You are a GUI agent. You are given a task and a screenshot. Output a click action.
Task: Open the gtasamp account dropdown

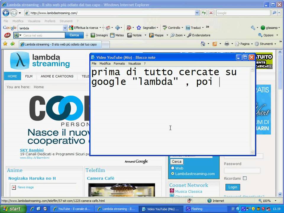279,28
